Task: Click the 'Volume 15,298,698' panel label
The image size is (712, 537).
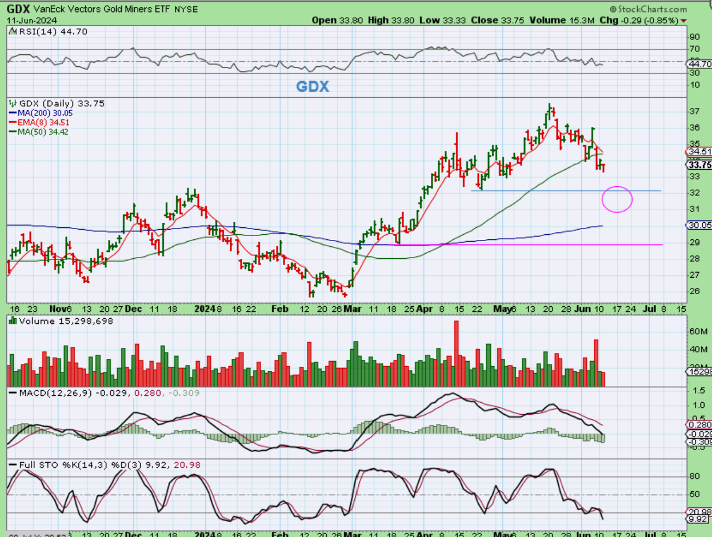Action: pyautogui.click(x=66, y=321)
